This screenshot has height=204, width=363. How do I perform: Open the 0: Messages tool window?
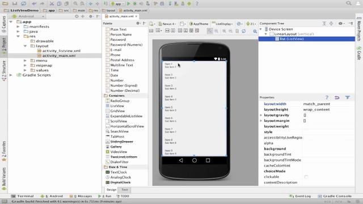coord(81,196)
